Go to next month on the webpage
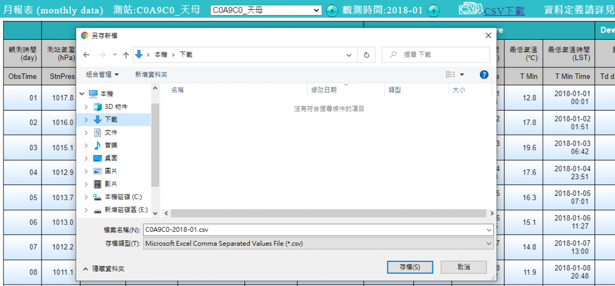This screenshot has width=615, height=286. click(433, 10)
